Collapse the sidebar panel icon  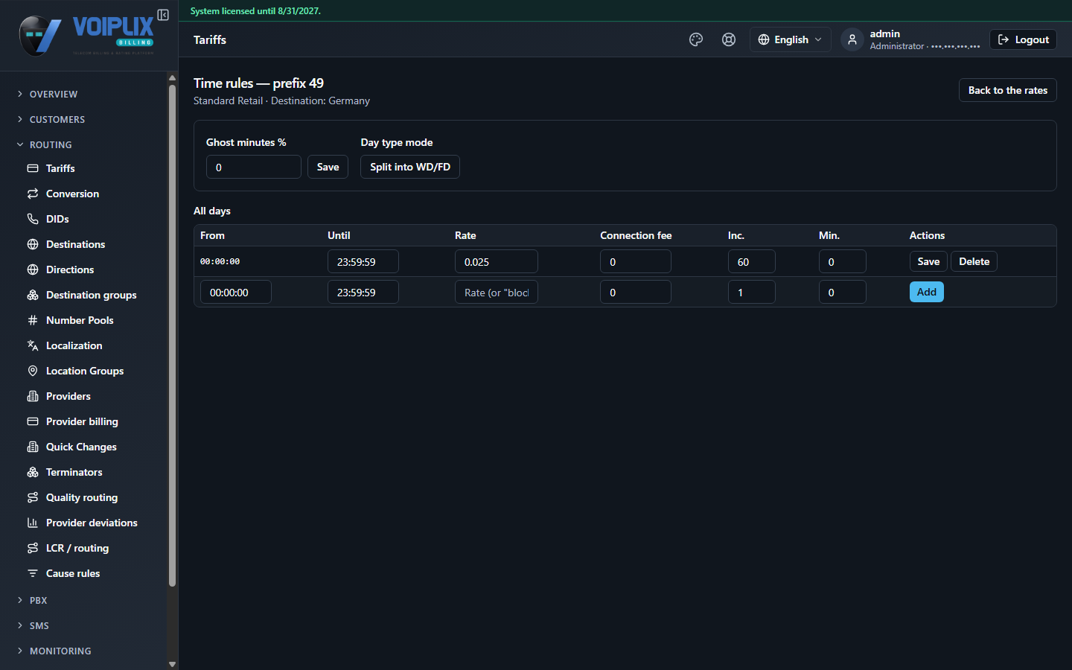pyautogui.click(x=163, y=15)
